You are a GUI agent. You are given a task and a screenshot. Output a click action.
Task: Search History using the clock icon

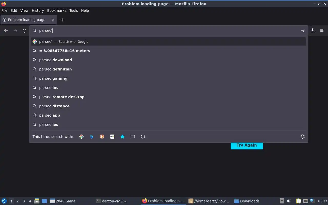point(143,137)
